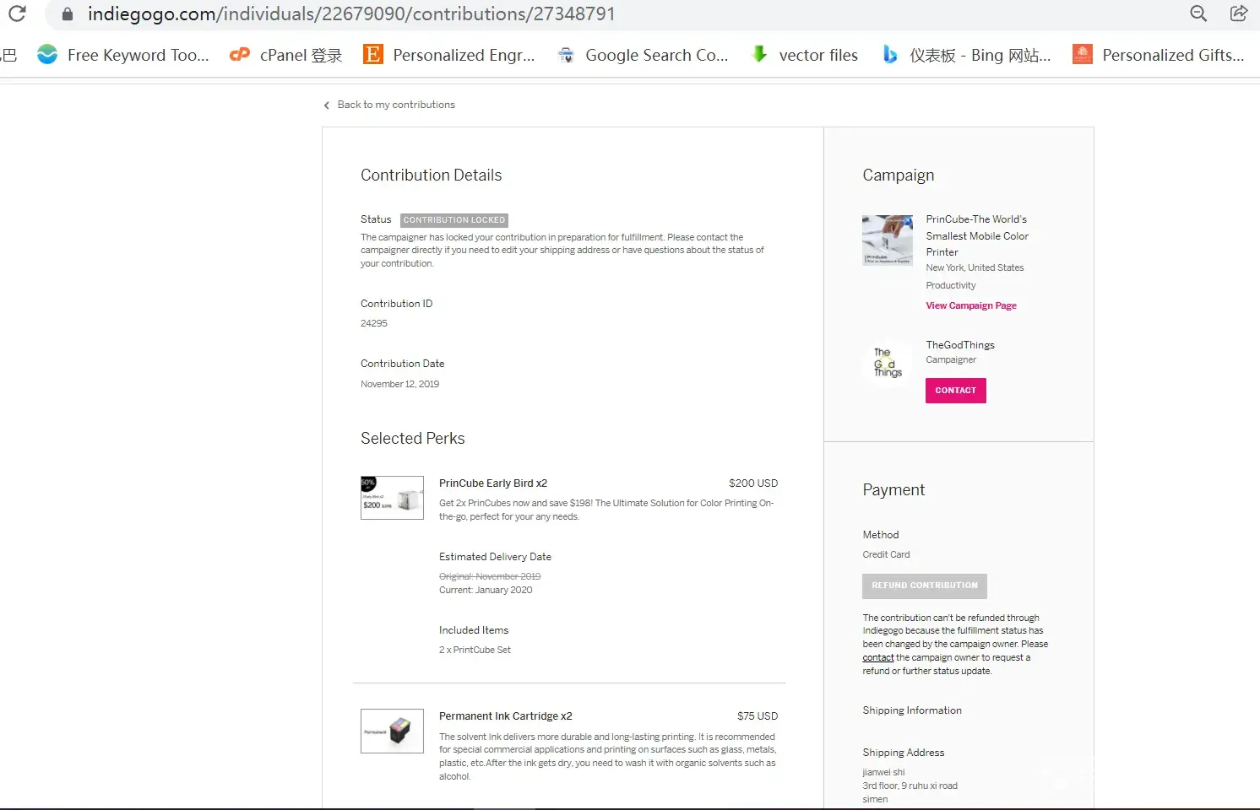The width and height of the screenshot is (1260, 810).
Task: Open the Google Search Console bookmark
Action: (643, 55)
